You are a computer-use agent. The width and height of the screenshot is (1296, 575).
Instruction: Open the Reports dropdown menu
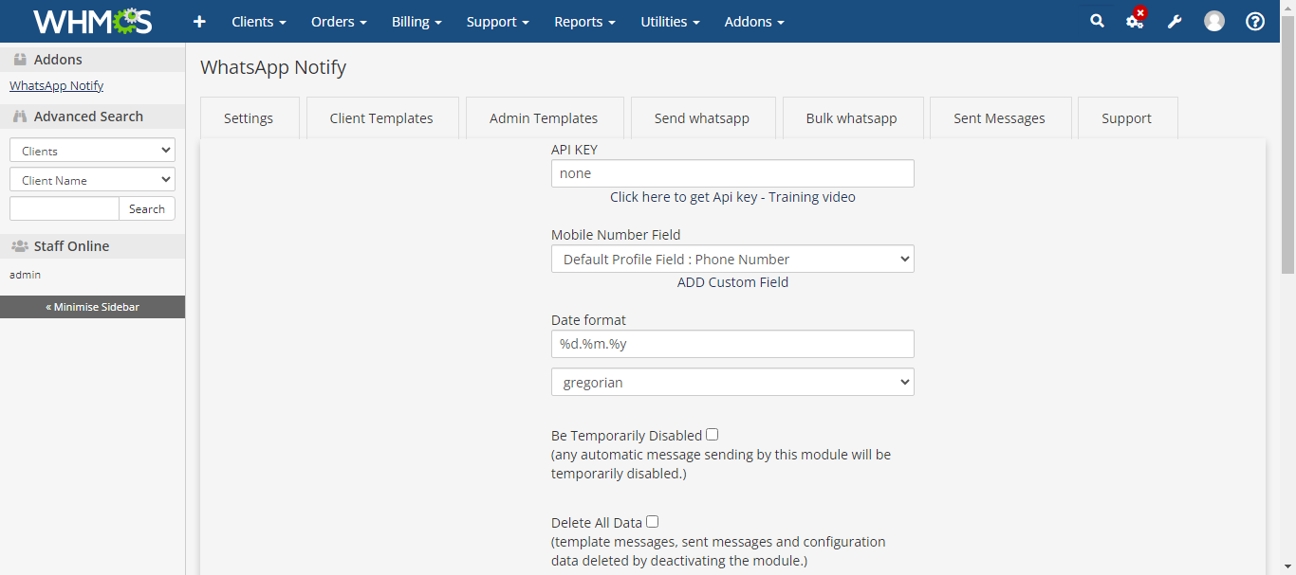click(x=584, y=22)
